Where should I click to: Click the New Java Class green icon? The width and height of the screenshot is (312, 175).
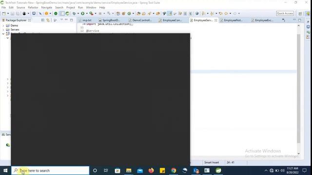pyautogui.click(x=129, y=14)
